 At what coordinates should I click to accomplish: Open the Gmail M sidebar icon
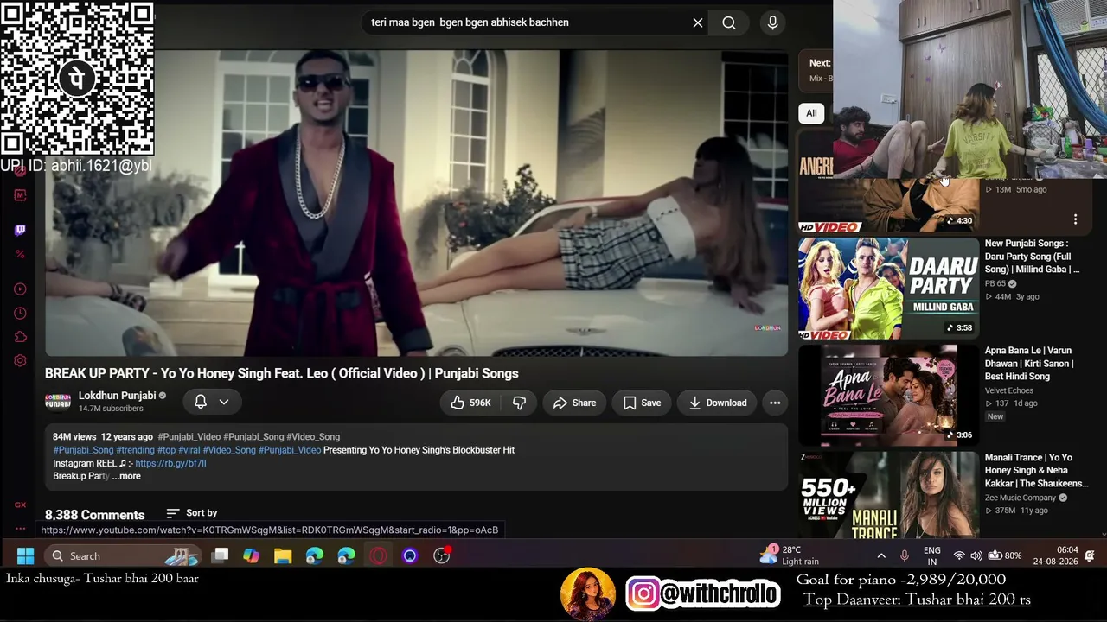click(x=20, y=195)
